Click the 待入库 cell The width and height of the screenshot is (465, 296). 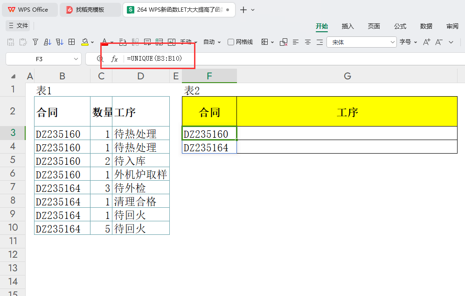(141, 161)
